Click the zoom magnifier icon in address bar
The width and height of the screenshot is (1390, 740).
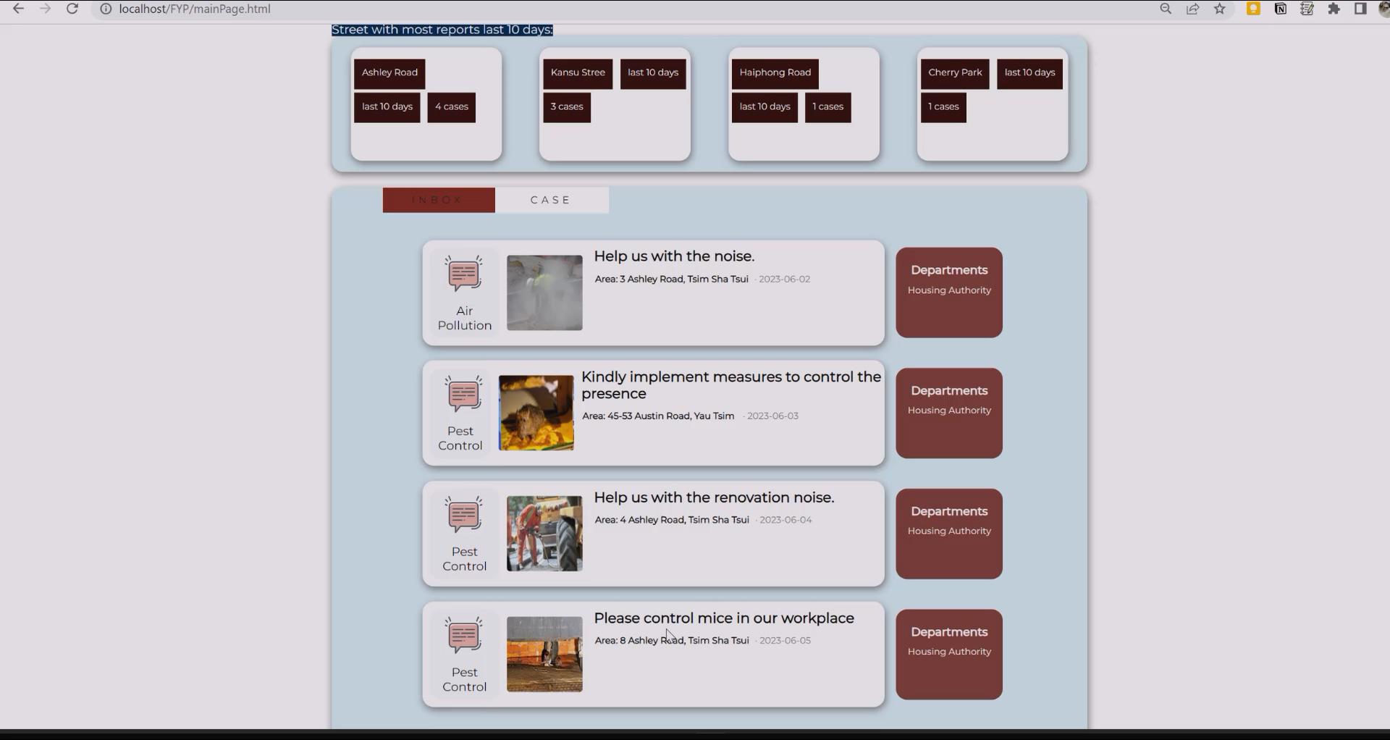[1166, 9]
